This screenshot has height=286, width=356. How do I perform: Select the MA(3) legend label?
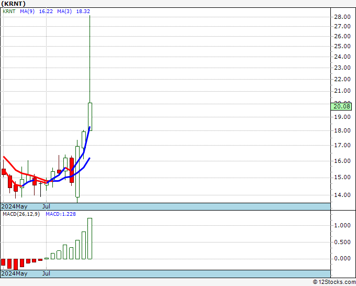point(64,12)
